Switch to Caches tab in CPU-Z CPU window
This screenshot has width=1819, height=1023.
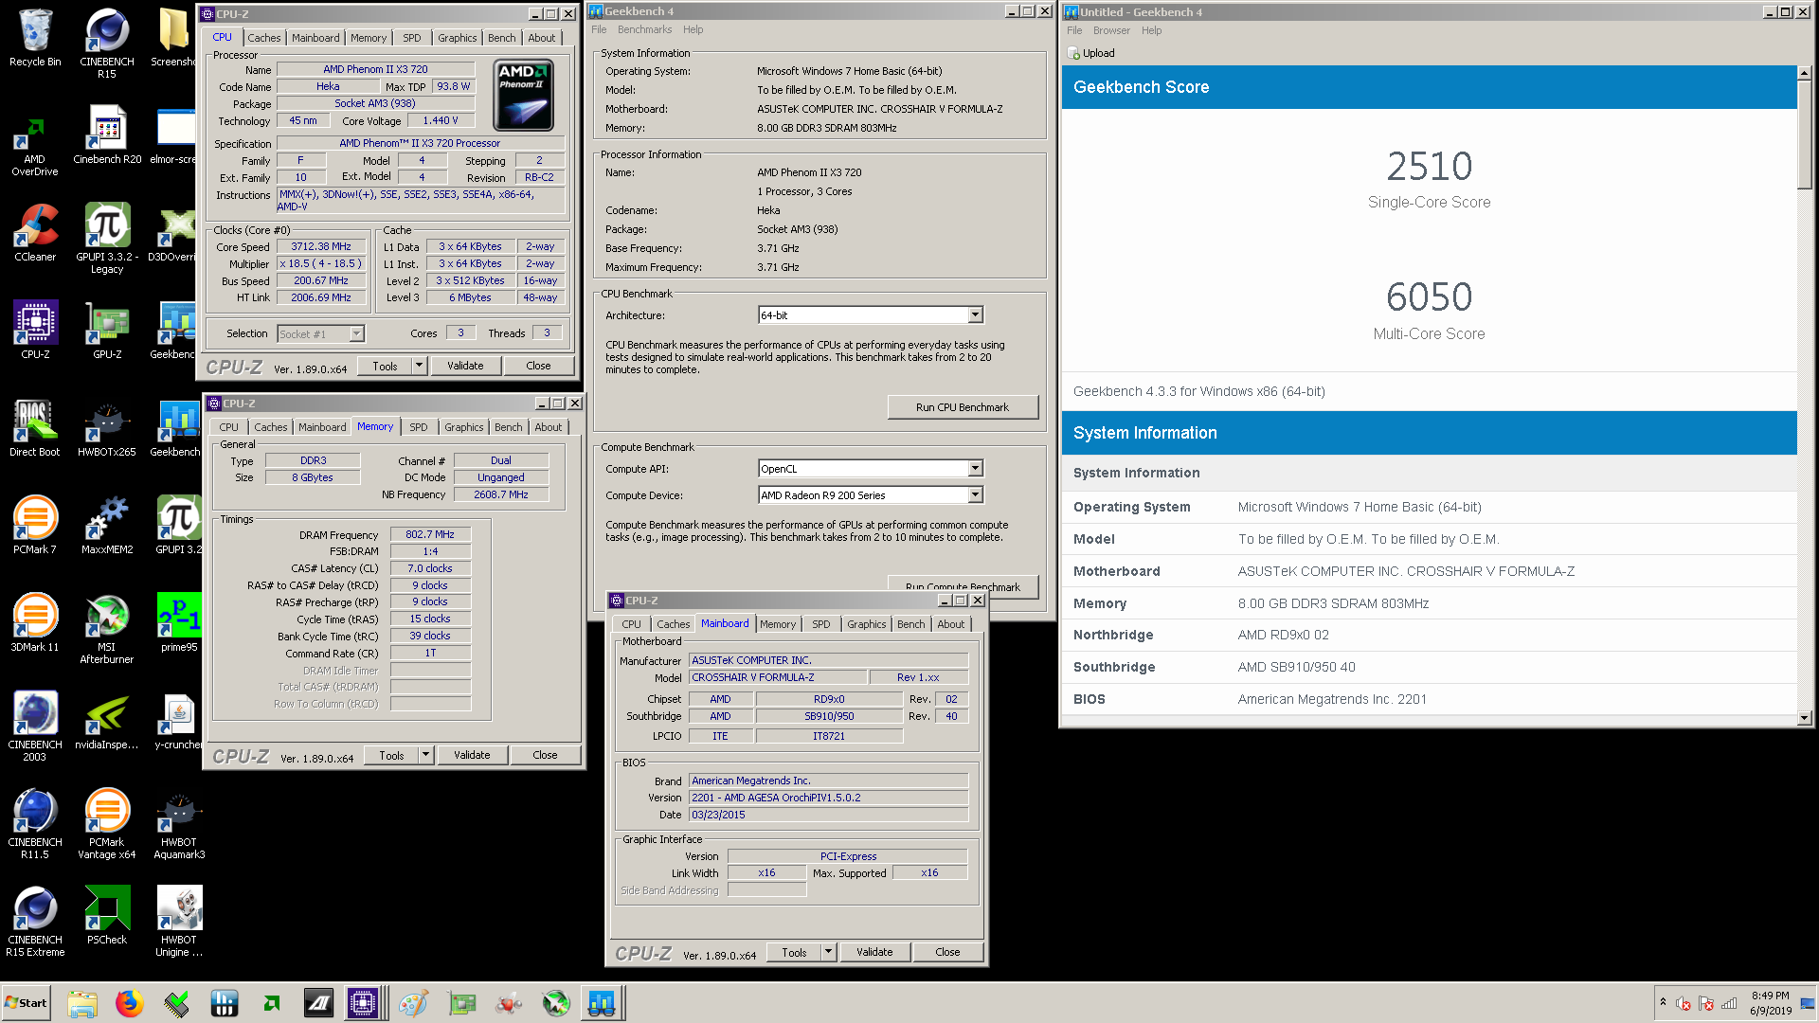pos(264,38)
